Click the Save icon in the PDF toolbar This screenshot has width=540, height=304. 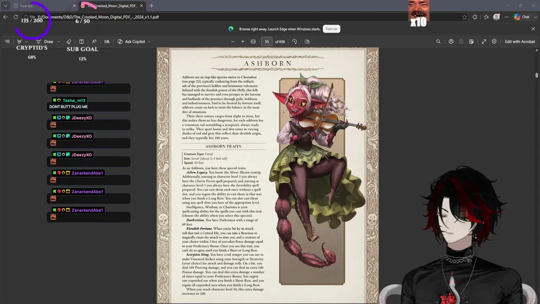click(x=461, y=41)
